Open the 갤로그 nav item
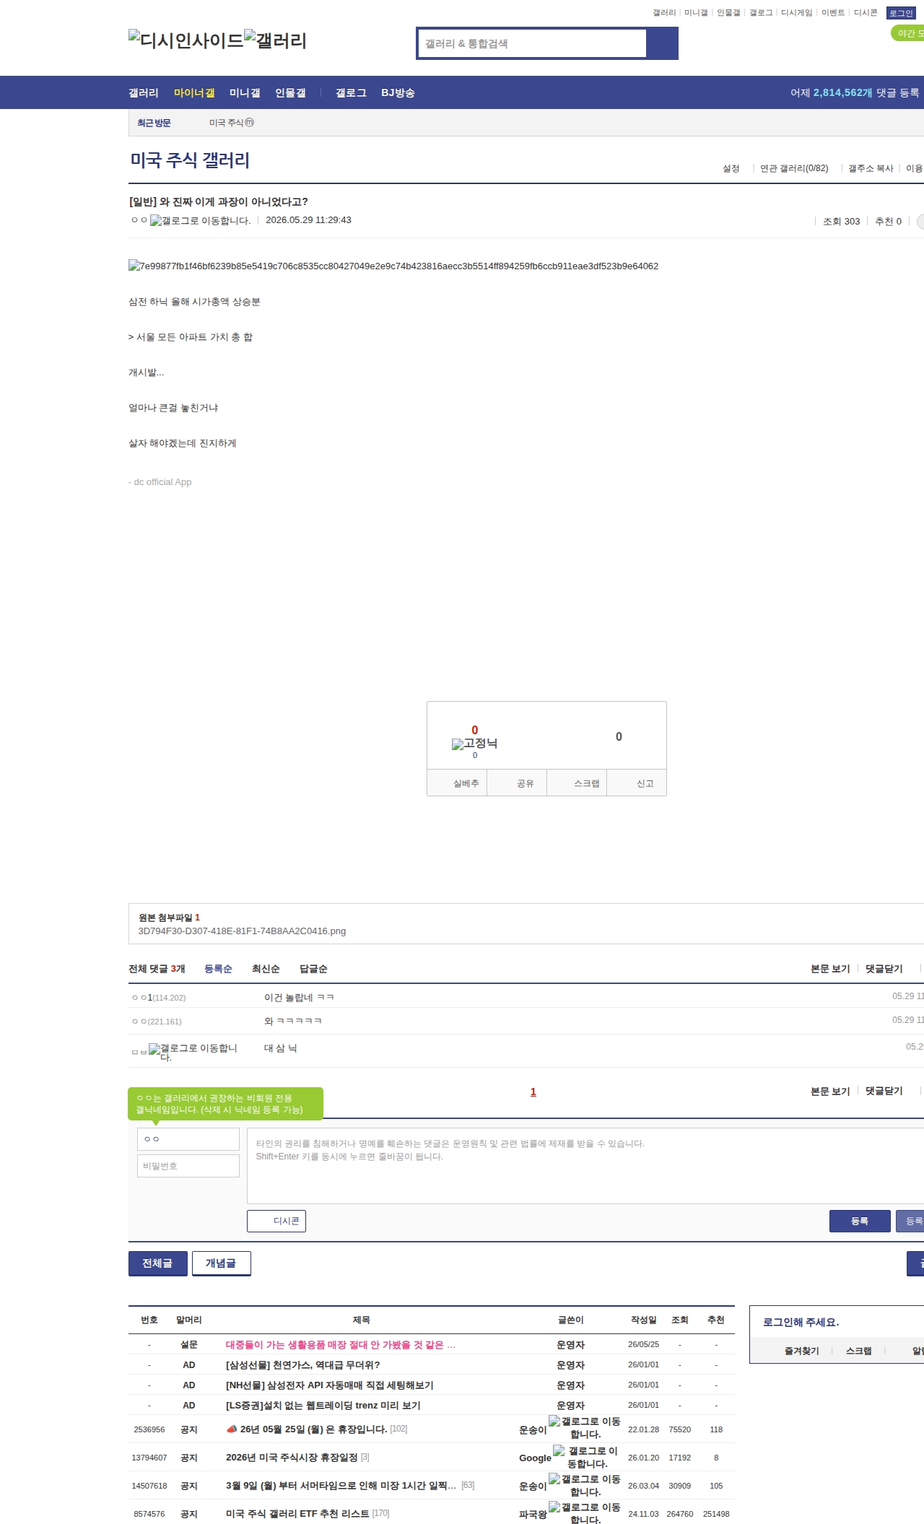The image size is (924, 1524). coord(351,93)
